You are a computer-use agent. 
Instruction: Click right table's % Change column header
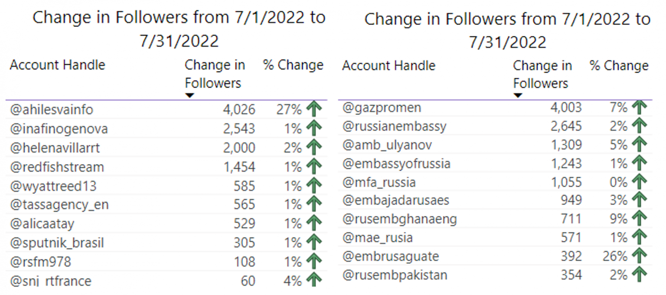(x=619, y=66)
